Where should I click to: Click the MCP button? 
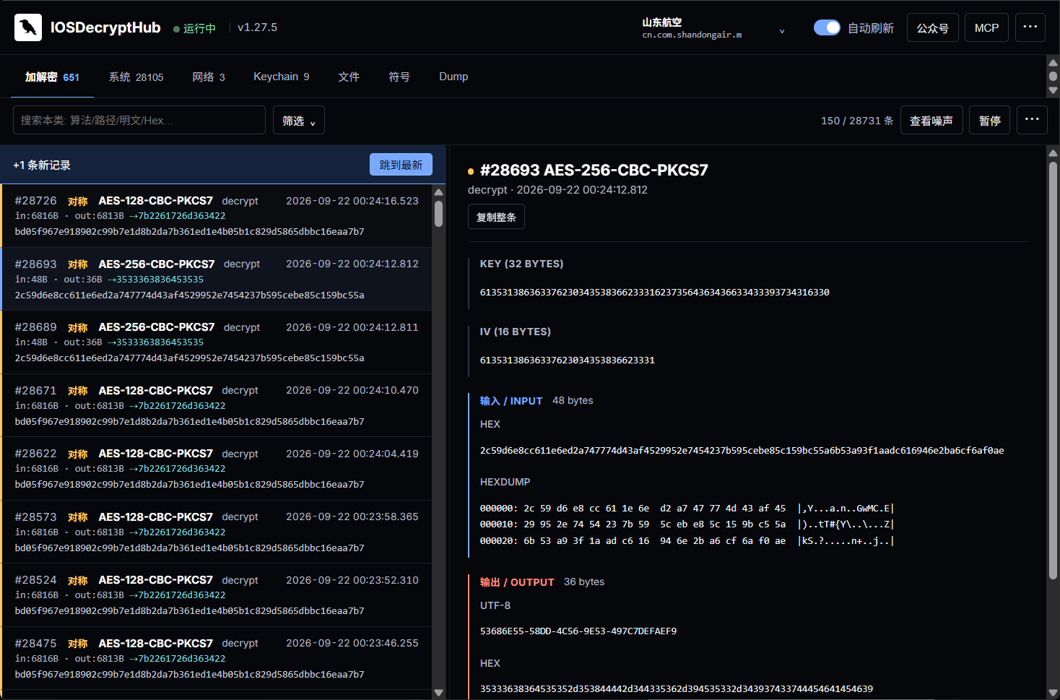(x=986, y=27)
